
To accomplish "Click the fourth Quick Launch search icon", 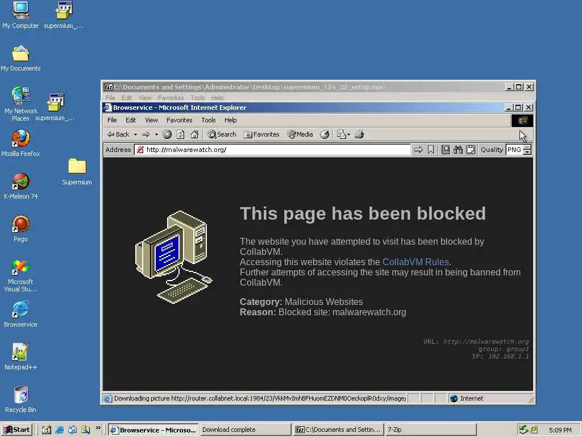I will 85,430.
